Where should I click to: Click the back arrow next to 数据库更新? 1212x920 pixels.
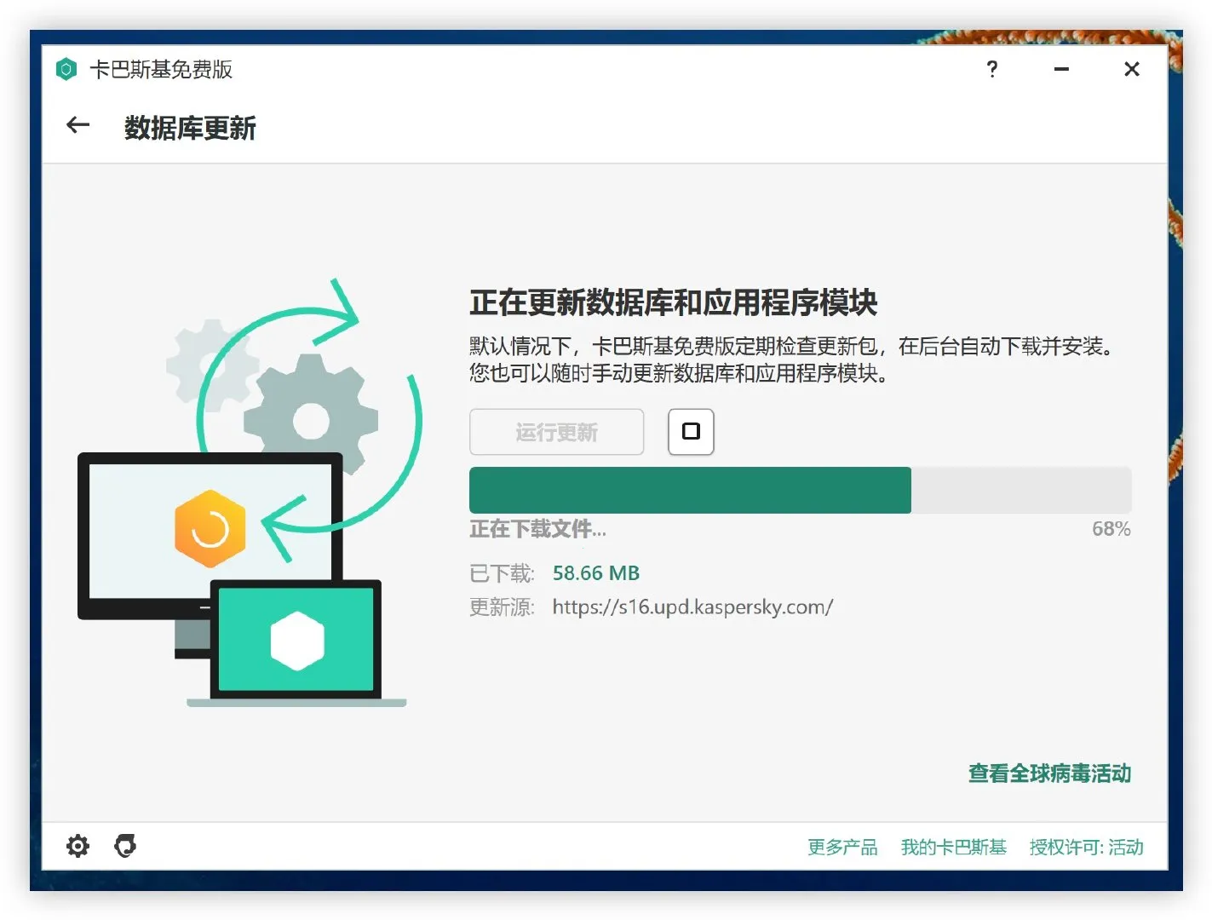pos(78,126)
